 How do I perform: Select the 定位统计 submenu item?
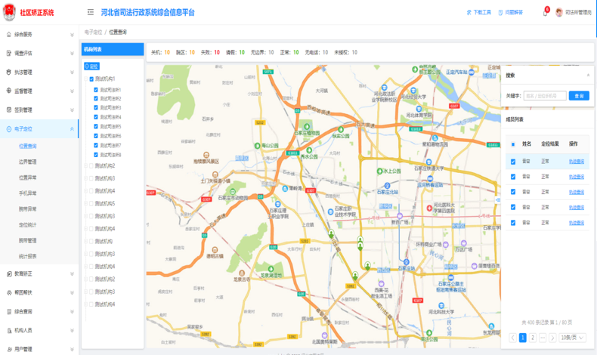[x=28, y=225]
